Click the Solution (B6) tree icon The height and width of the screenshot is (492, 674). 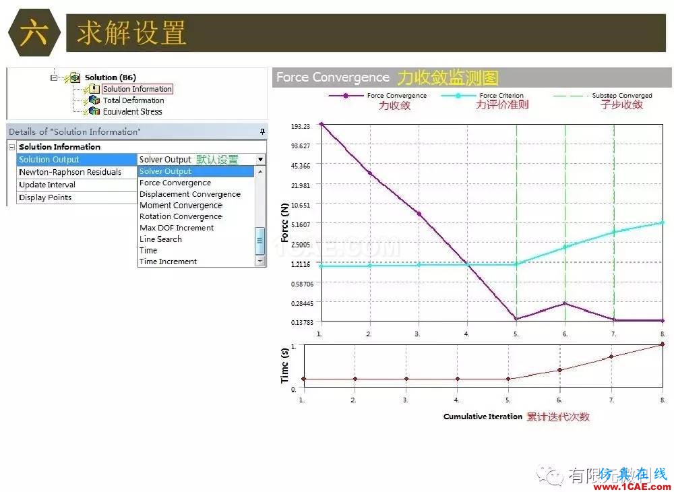pyautogui.click(x=75, y=78)
